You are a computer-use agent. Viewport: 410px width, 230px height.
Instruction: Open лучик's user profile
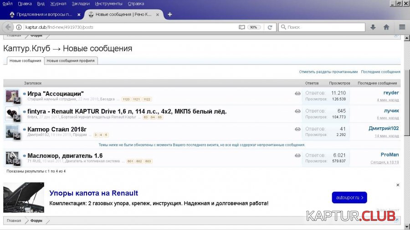tap(391, 110)
